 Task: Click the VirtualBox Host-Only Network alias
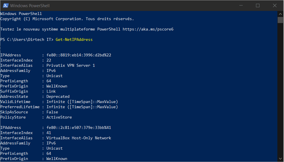point(79,138)
